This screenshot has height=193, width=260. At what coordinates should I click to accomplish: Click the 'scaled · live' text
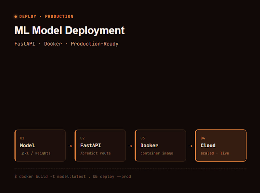(215, 153)
